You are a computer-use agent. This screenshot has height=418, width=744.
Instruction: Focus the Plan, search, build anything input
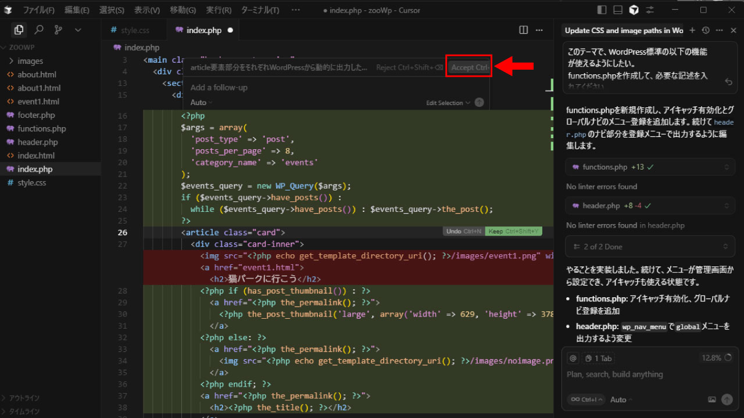pos(649,374)
